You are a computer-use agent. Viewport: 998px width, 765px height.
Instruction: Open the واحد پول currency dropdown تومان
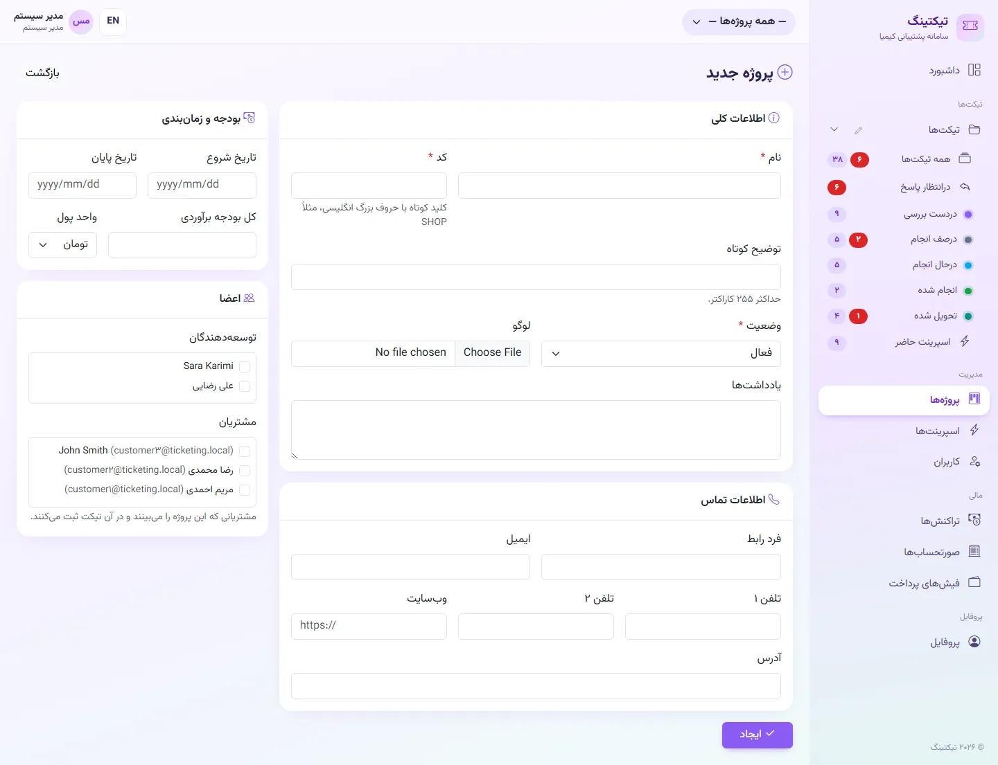[62, 244]
